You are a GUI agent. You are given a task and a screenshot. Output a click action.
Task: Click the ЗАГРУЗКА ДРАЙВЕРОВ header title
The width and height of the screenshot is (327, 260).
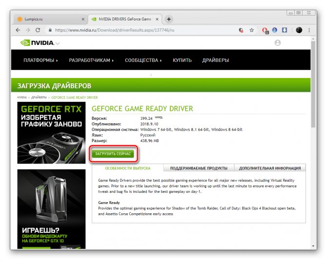[54, 86]
